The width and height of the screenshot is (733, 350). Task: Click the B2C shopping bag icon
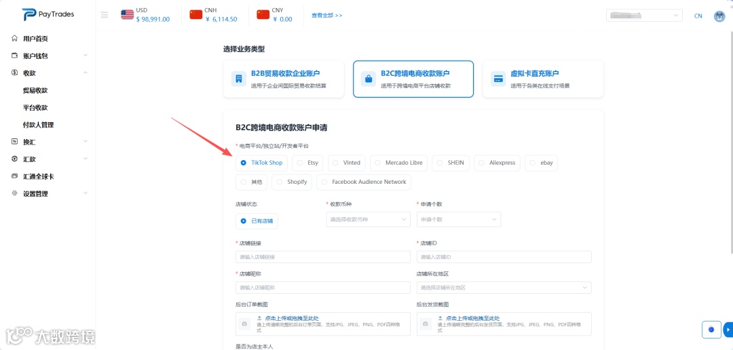click(369, 79)
